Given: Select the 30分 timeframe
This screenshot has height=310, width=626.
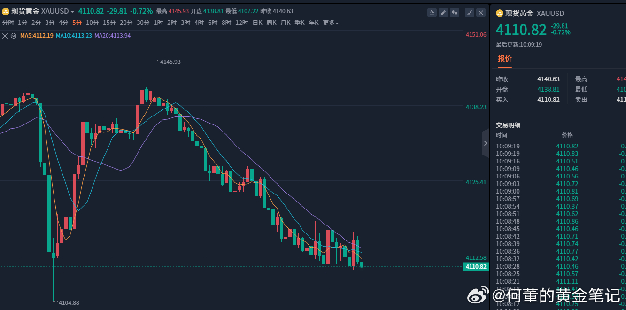Looking at the screenshot, I should coord(143,23).
